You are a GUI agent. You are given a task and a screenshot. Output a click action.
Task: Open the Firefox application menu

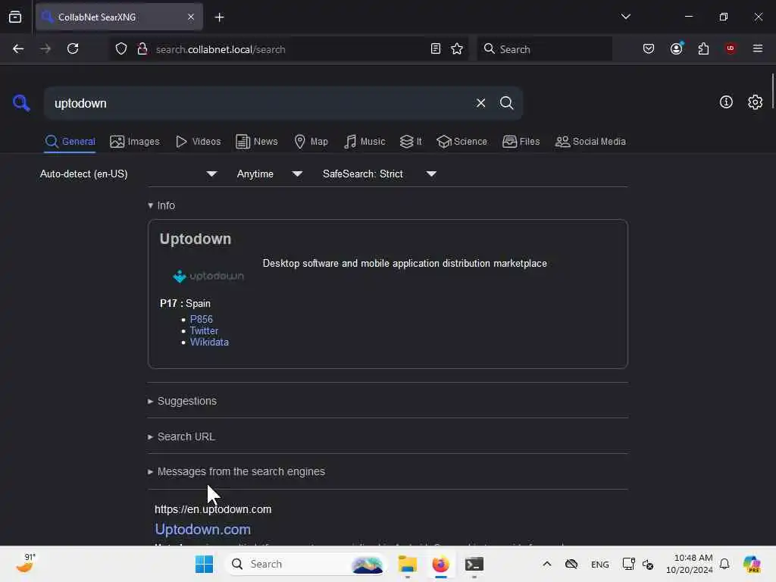758,48
